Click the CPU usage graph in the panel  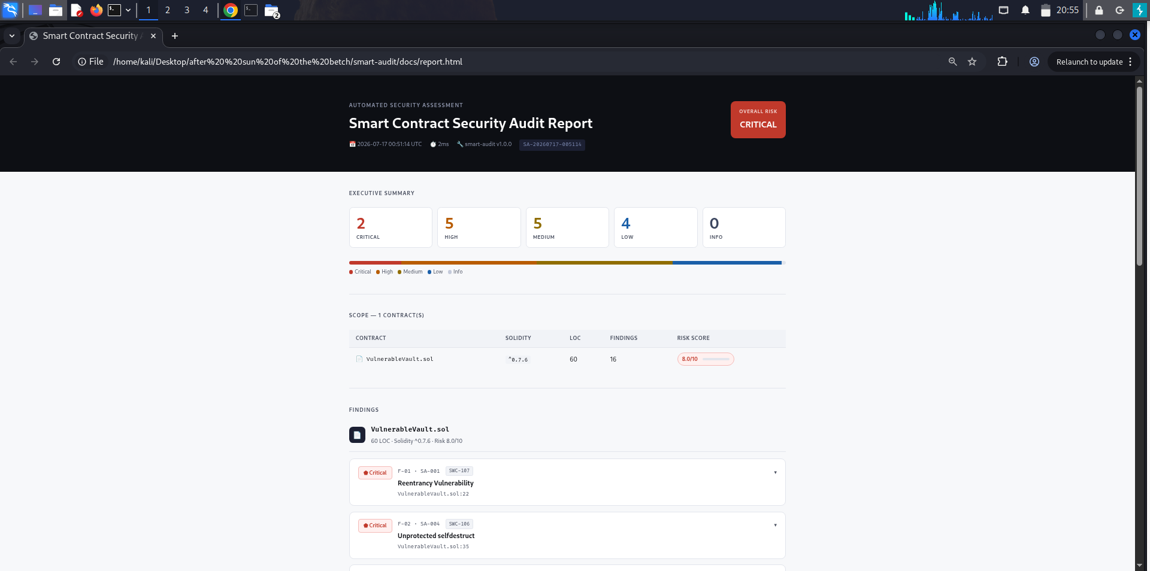click(x=948, y=10)
